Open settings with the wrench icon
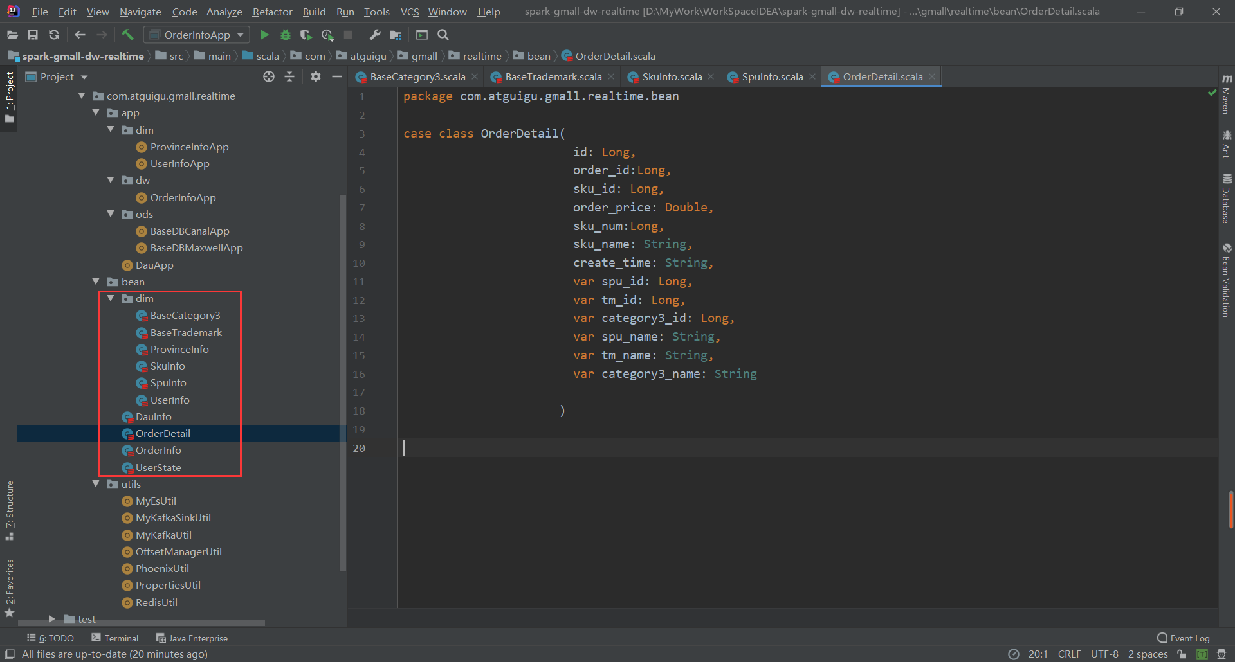 (x=375, y=35)
